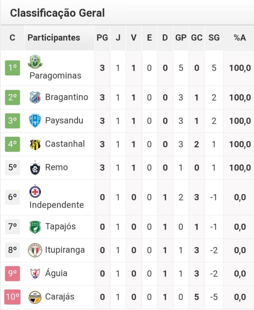254x310 pixels.
Task: Click the Paysandu team name
Action: (64, 120)
